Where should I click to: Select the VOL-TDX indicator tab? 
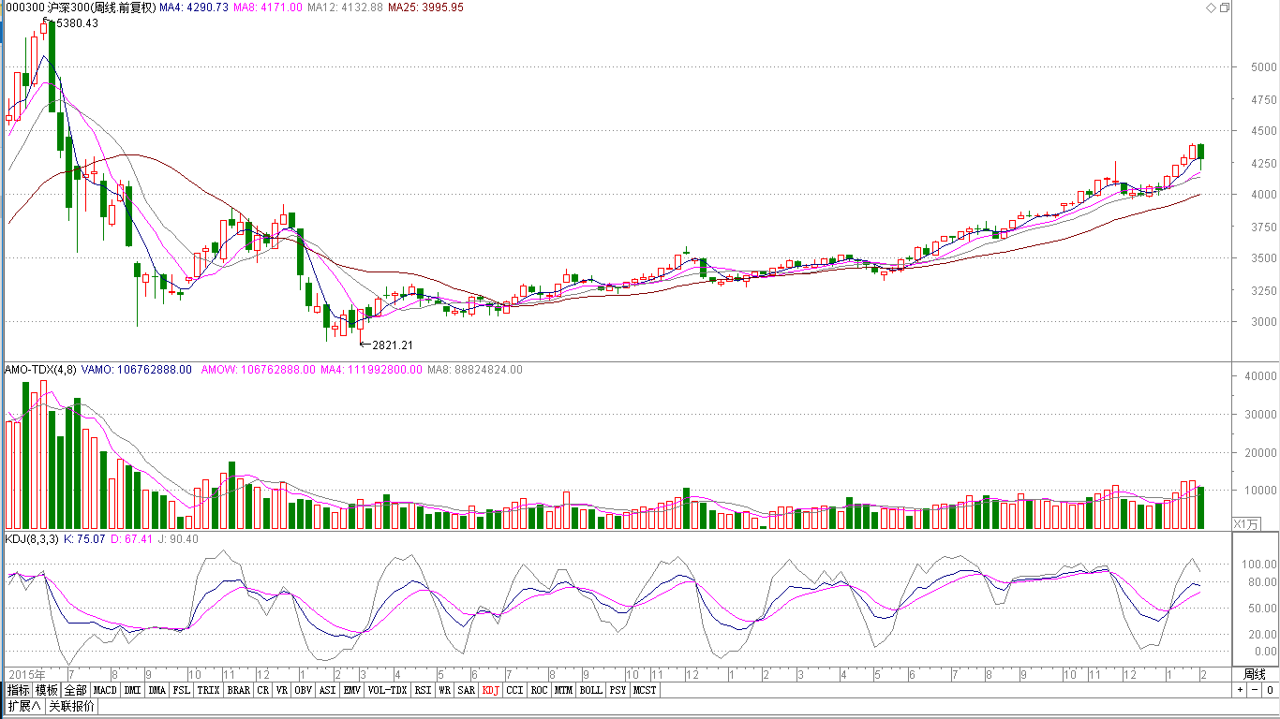387,690
